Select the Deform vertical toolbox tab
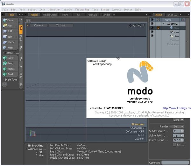The width and height of the screenshot is (191, 166). point(21,30)
